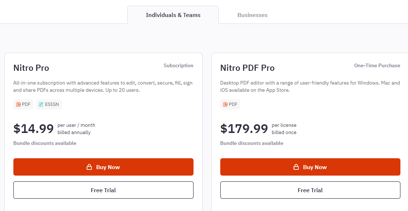Click the One-Time Purchase label
408x211 pixels.
point(377,65)
